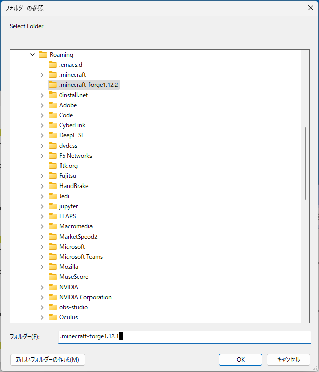Select the jupyter folder entry
The height and width of the screenshot is (372, 319).
[68, 206]
